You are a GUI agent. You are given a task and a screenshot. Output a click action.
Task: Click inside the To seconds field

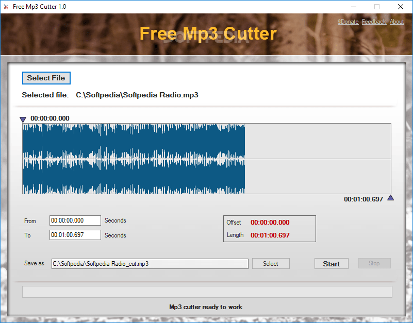(75, 235)
